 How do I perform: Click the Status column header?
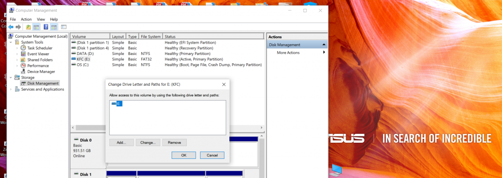pyautogui.click(x=214, y=36)
